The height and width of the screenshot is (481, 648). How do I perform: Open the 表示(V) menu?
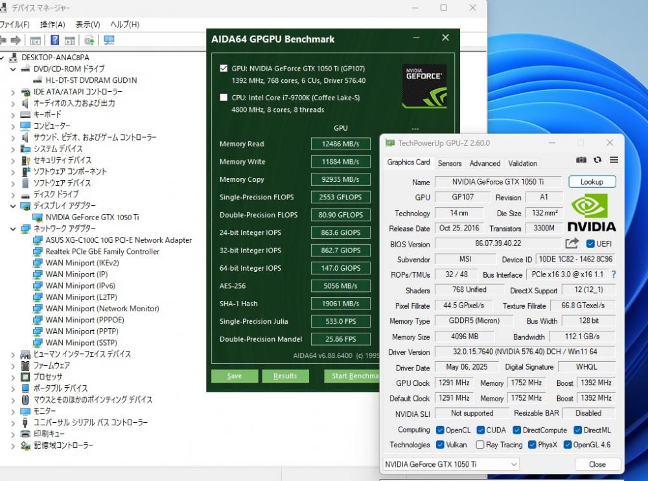pos(87,25)
